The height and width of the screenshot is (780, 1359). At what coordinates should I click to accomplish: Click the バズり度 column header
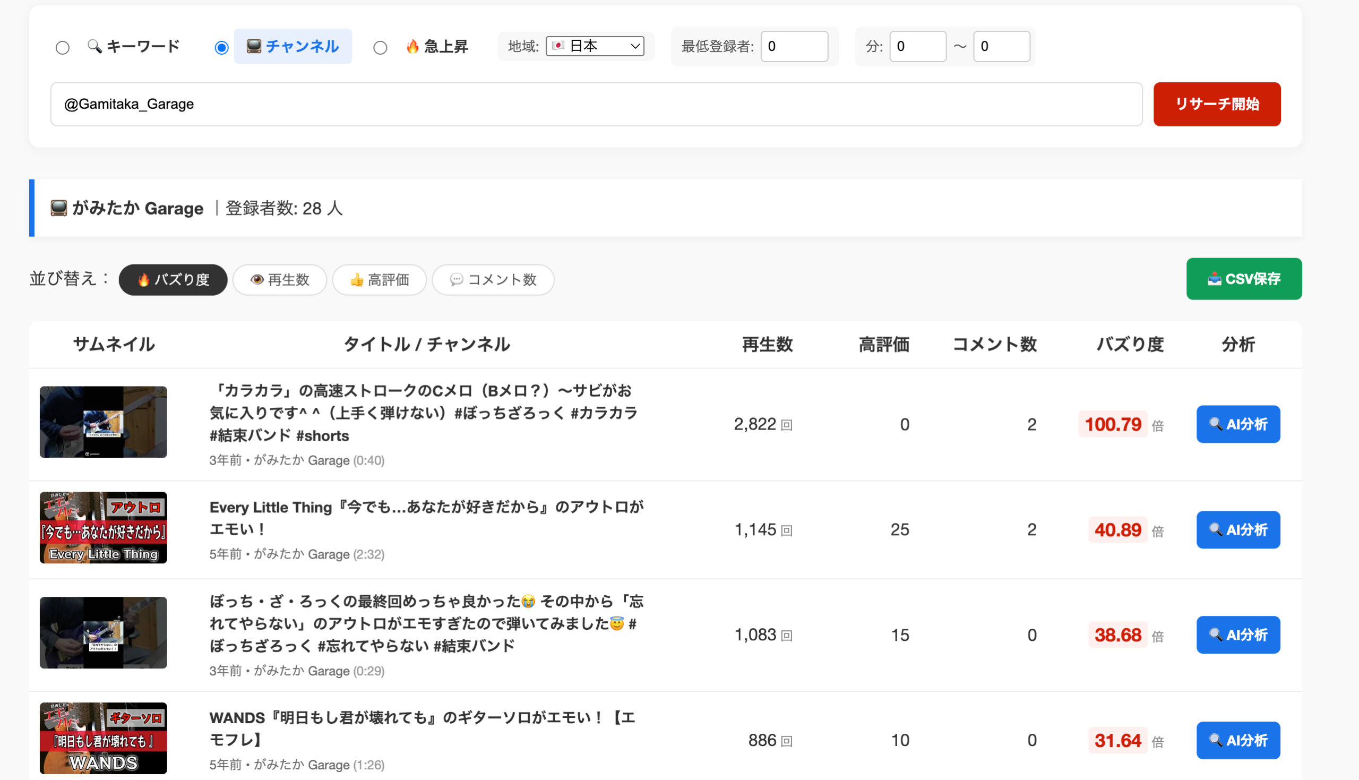(x=1130, y=345)
